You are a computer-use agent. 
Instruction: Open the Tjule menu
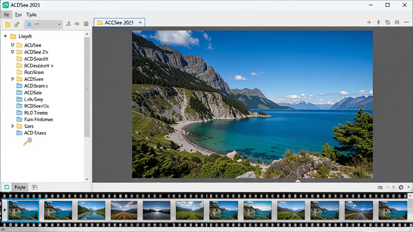click(31, 15)
